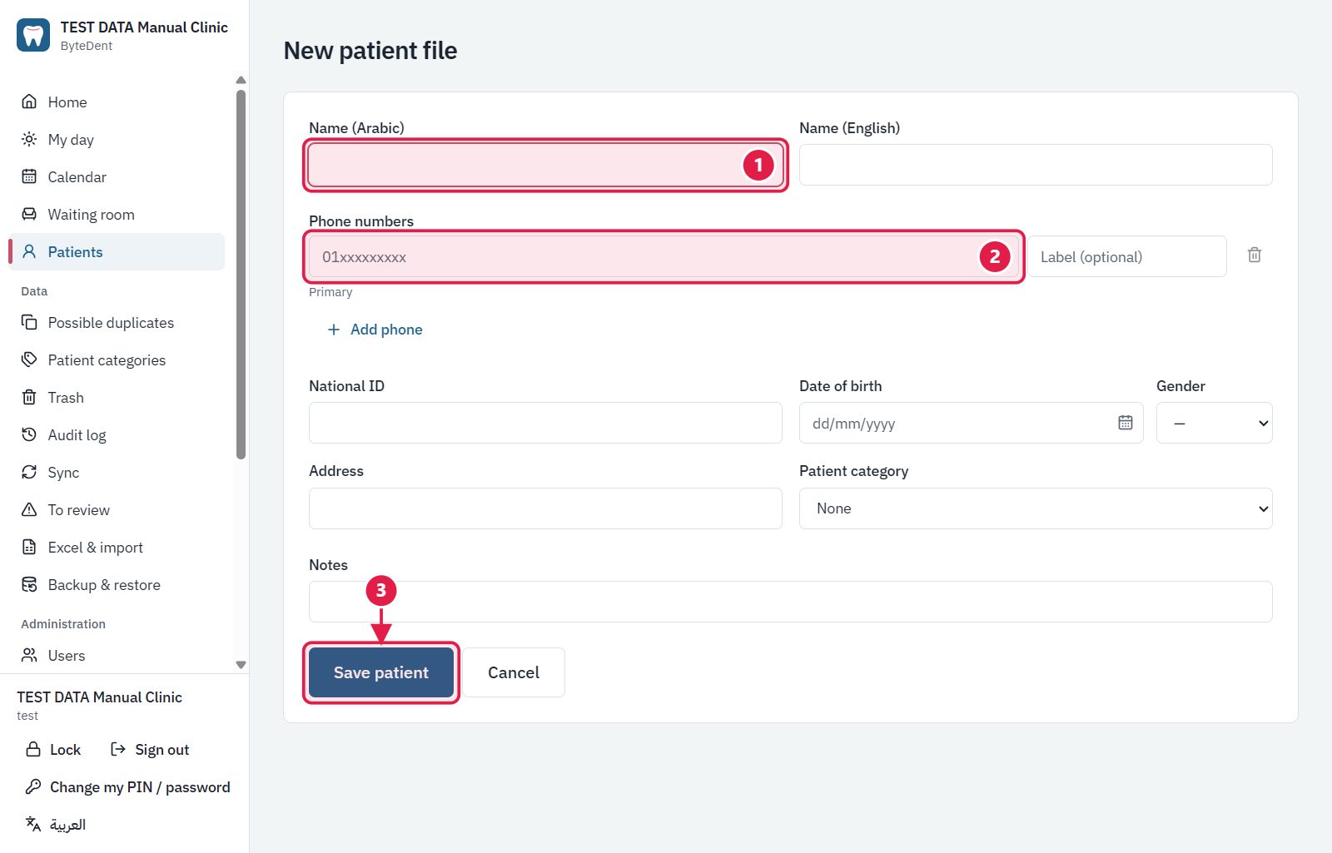
Task: Click the Calendar icon in the sidebar
Action: pos(29,176)
